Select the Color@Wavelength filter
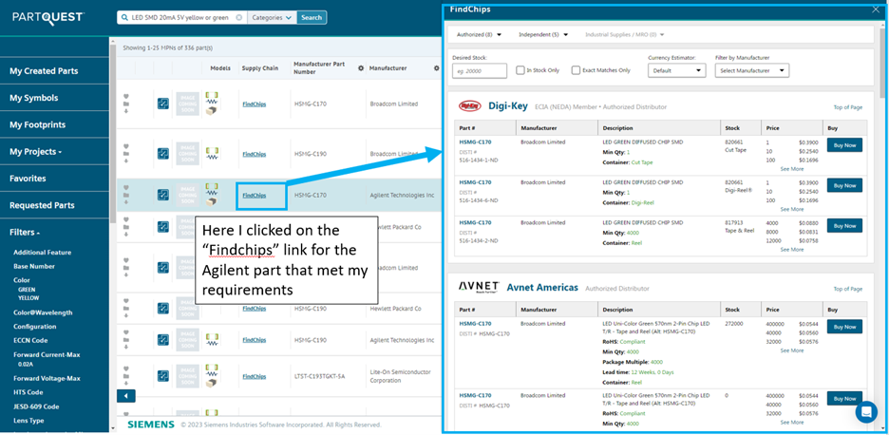Image resolution: width=889 pixels, height=435 pixels. click(43, 312)
